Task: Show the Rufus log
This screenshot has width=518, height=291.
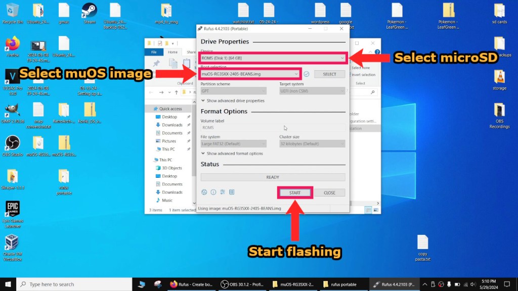Action: 232,192
